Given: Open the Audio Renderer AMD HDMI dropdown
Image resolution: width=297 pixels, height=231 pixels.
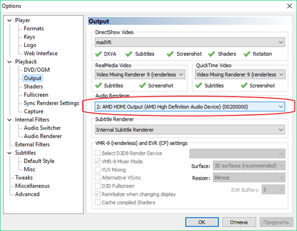Looking at the screenshot, I should click(190, 107).
